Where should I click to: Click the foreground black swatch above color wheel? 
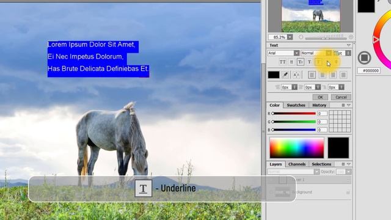tap(366, 5)
